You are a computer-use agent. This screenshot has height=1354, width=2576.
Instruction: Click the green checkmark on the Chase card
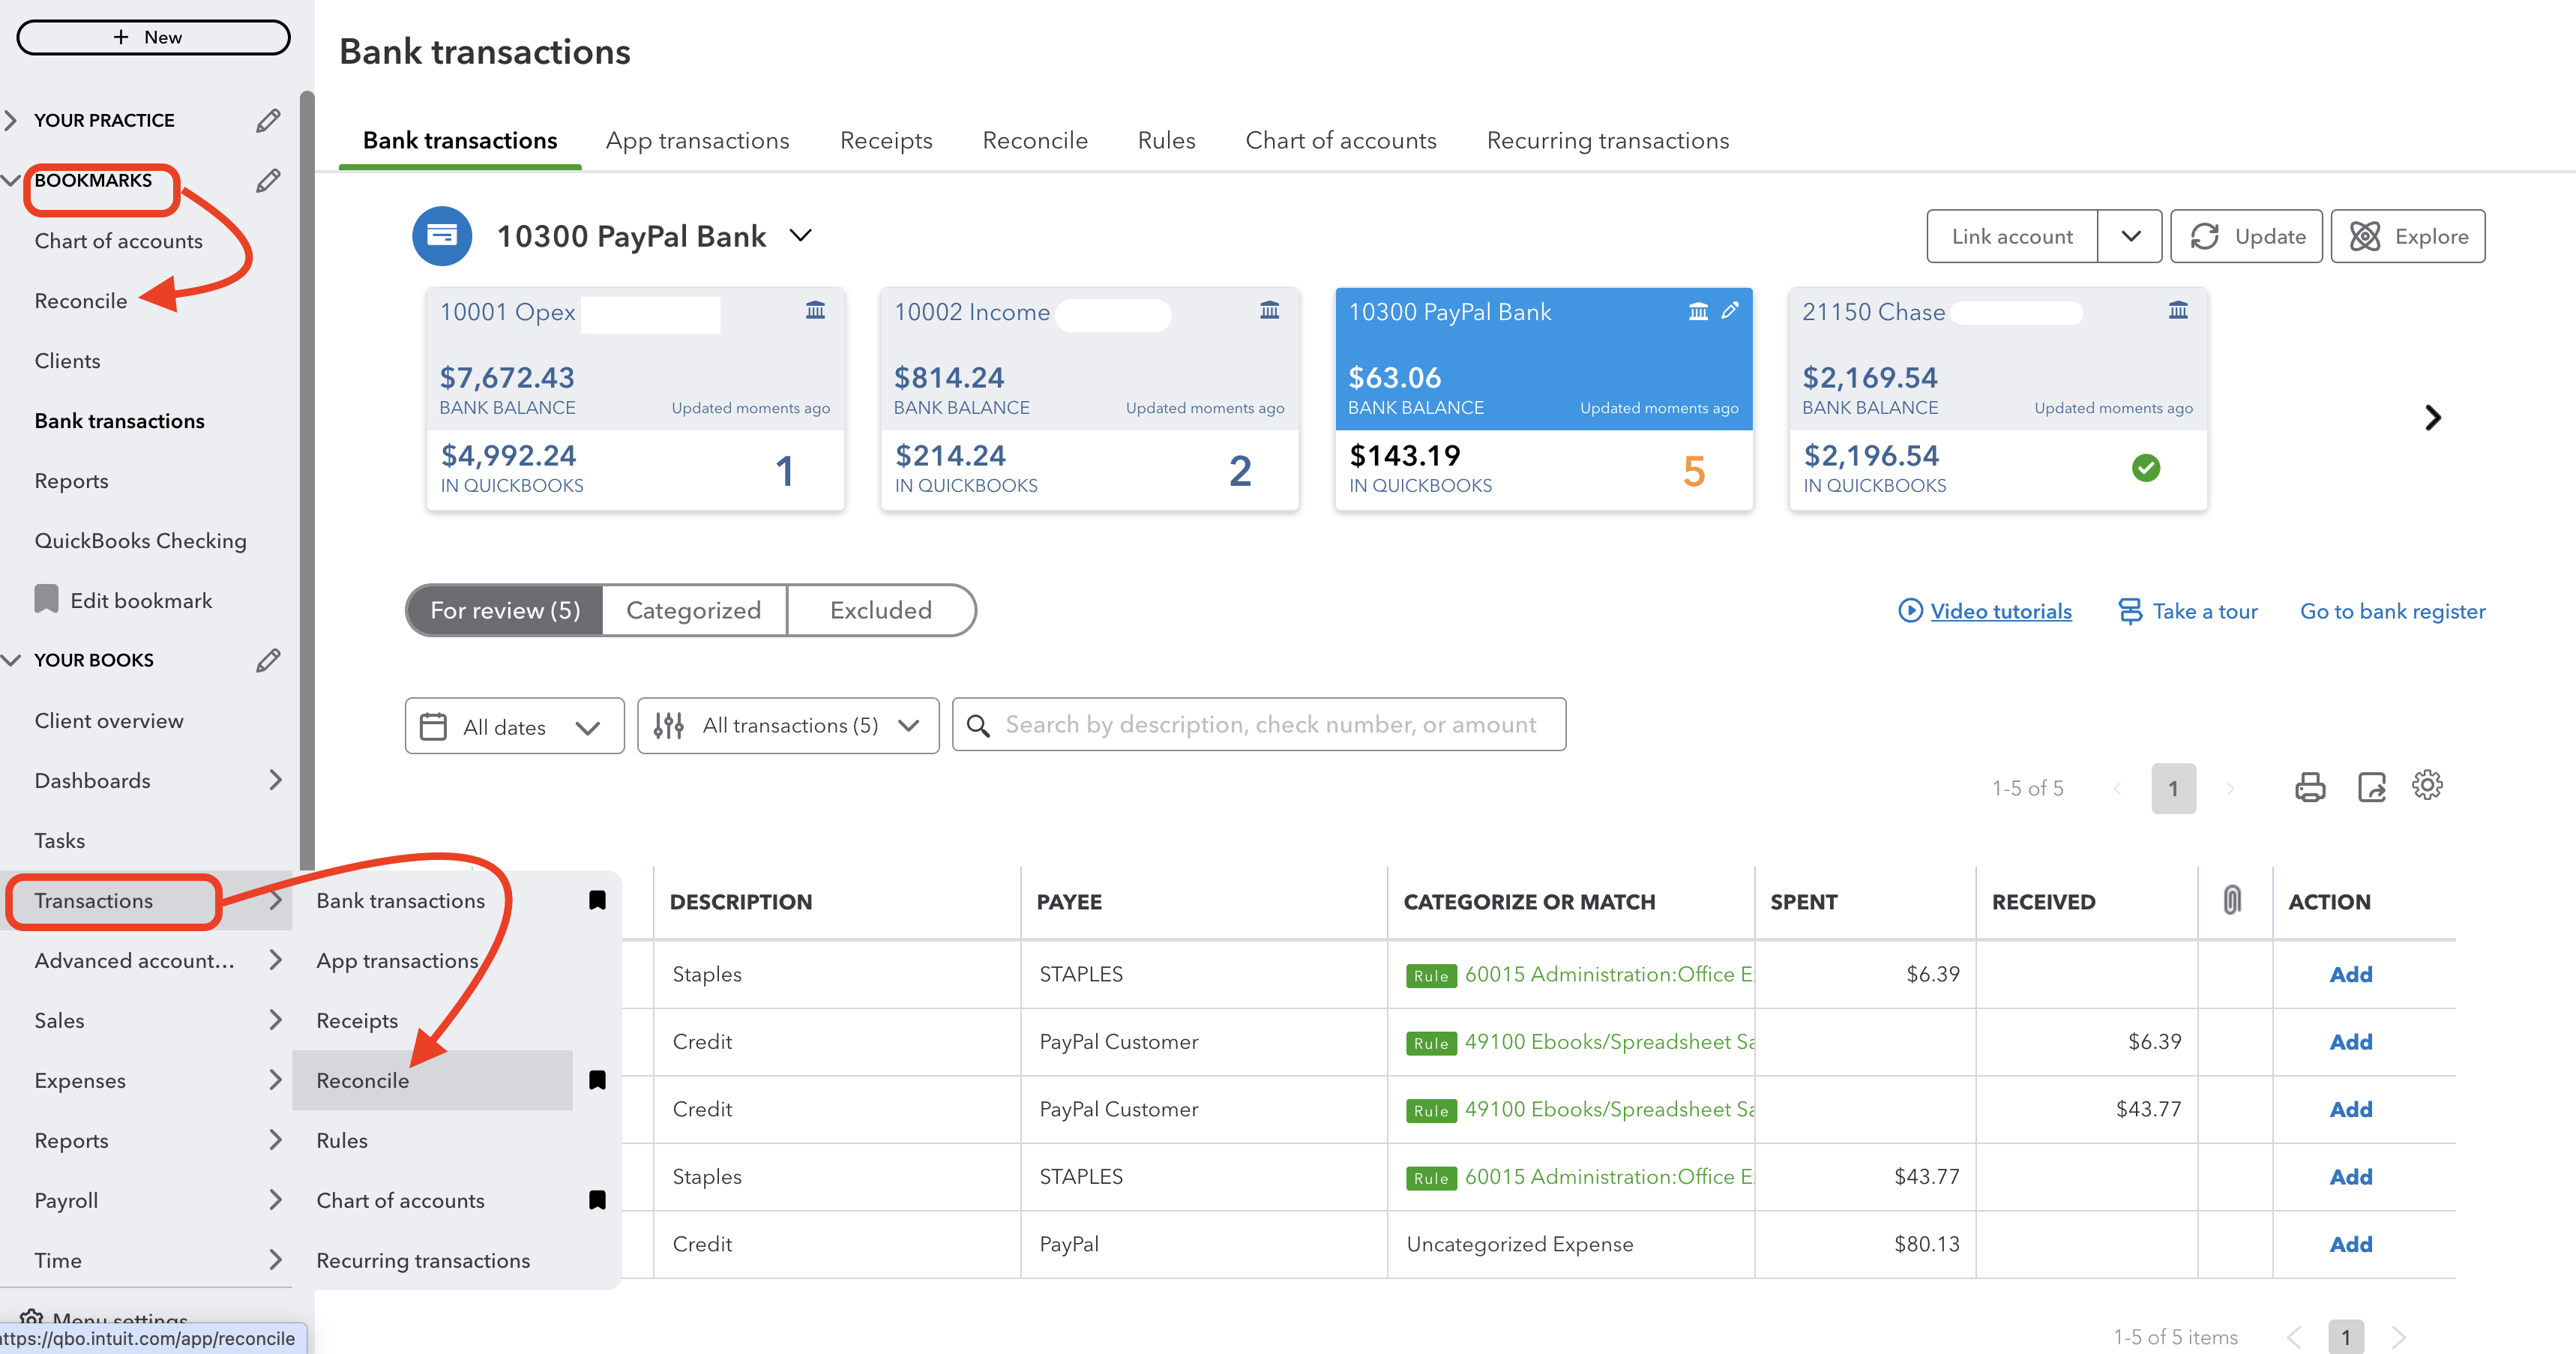point(2146,468)
